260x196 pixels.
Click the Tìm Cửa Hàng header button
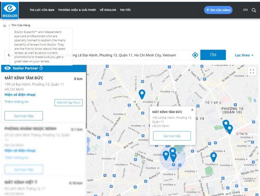coord(218,10)
